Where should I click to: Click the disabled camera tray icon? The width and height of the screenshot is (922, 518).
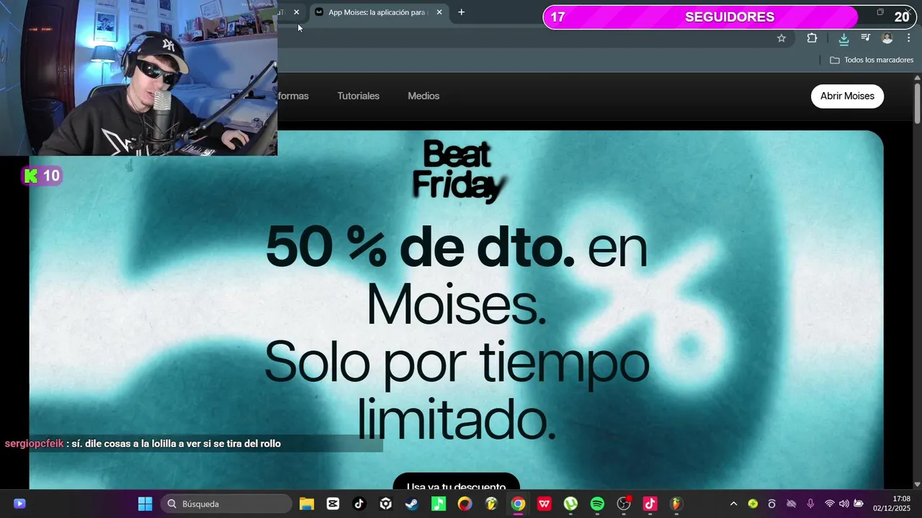pyautogui.click(x=791, y=504)
